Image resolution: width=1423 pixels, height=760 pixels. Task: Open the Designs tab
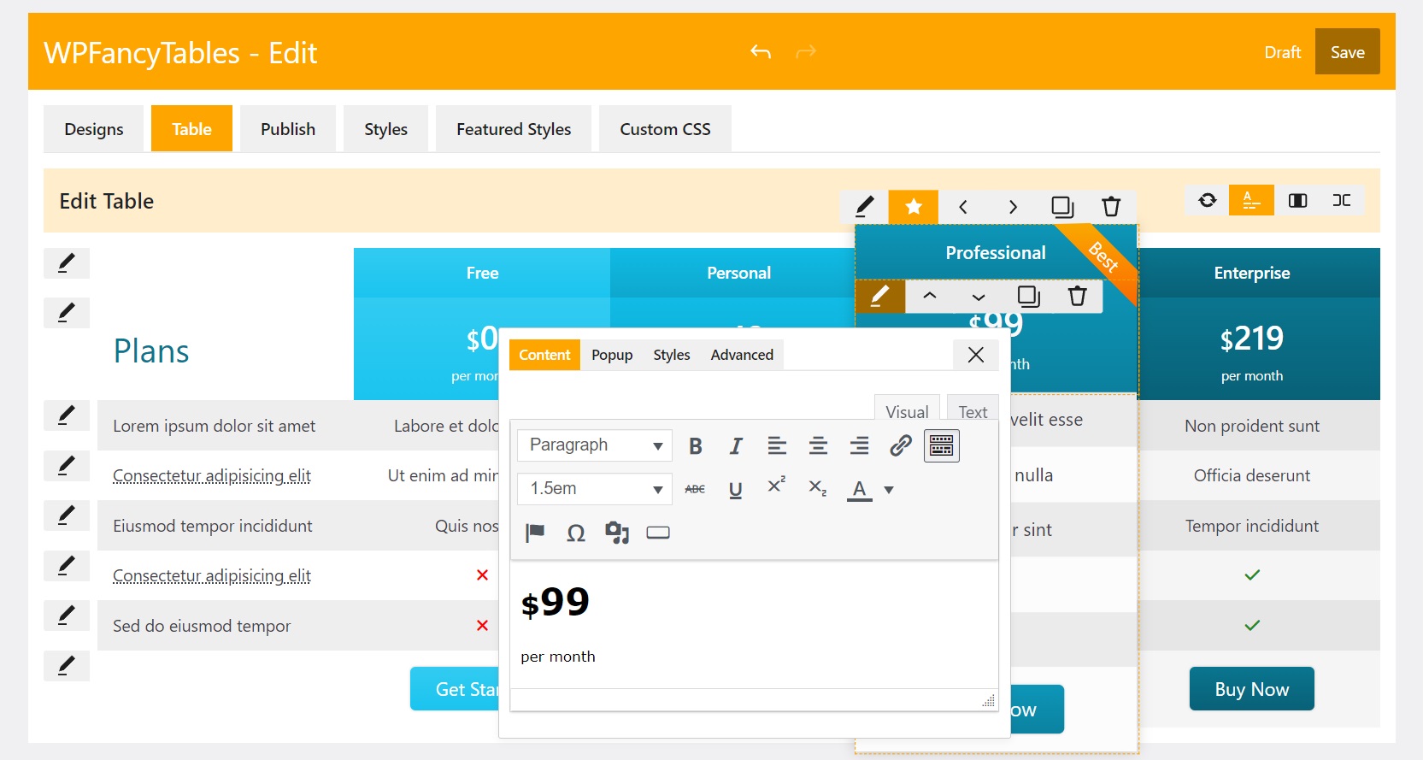pyautogui.click(x=94, y=129)
